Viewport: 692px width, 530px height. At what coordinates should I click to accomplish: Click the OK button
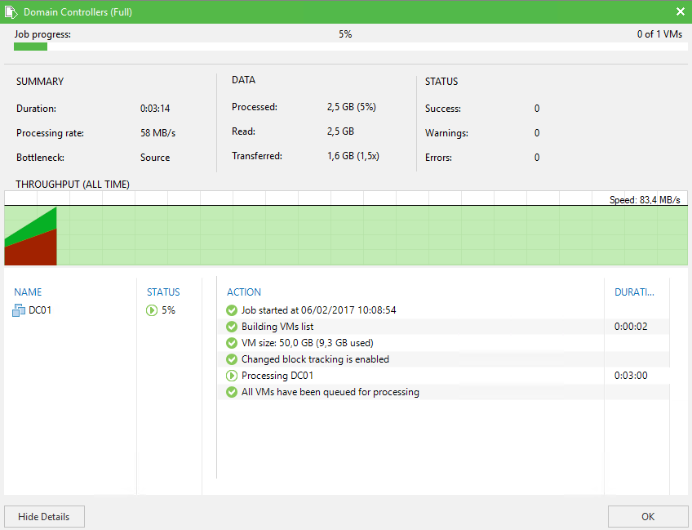[x=648, y=517]
